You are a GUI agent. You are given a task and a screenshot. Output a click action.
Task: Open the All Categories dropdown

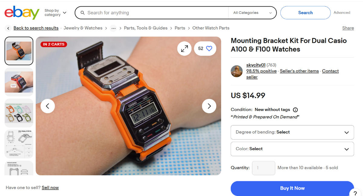(x=252, y=13)
